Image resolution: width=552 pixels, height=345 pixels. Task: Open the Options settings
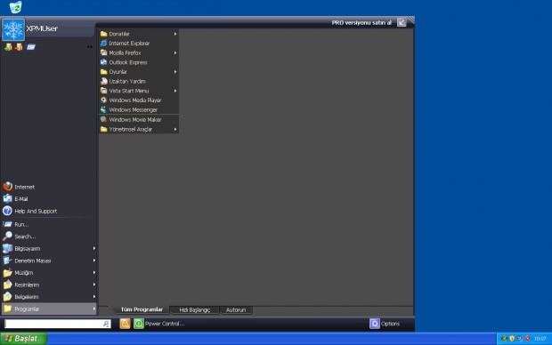pyautogui.click(x=385, y=324)
